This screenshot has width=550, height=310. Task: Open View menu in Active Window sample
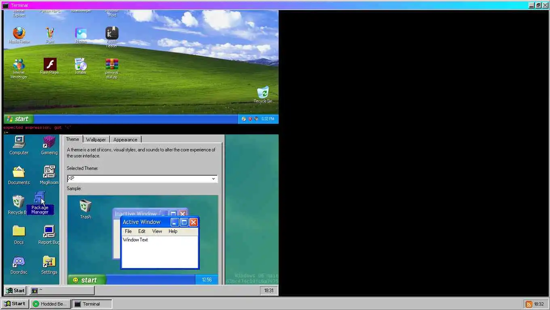point(157,231)
